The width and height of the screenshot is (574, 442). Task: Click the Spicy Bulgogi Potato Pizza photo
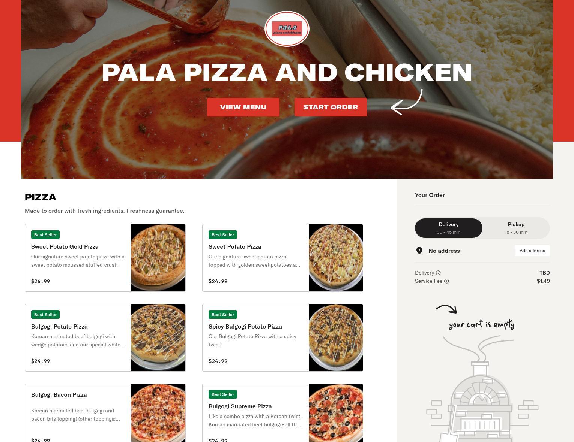coord(336,337)
